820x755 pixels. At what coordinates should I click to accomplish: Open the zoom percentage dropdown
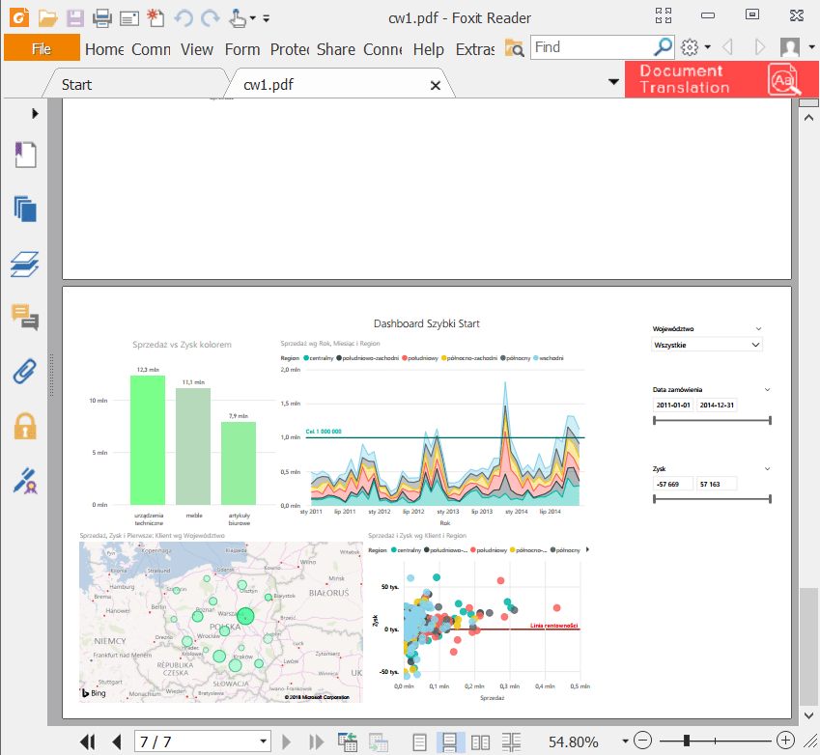click(x=626, y=741)
